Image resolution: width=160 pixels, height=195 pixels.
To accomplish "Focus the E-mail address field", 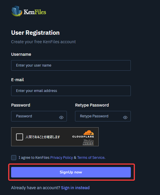I will [x=71, y=91].
